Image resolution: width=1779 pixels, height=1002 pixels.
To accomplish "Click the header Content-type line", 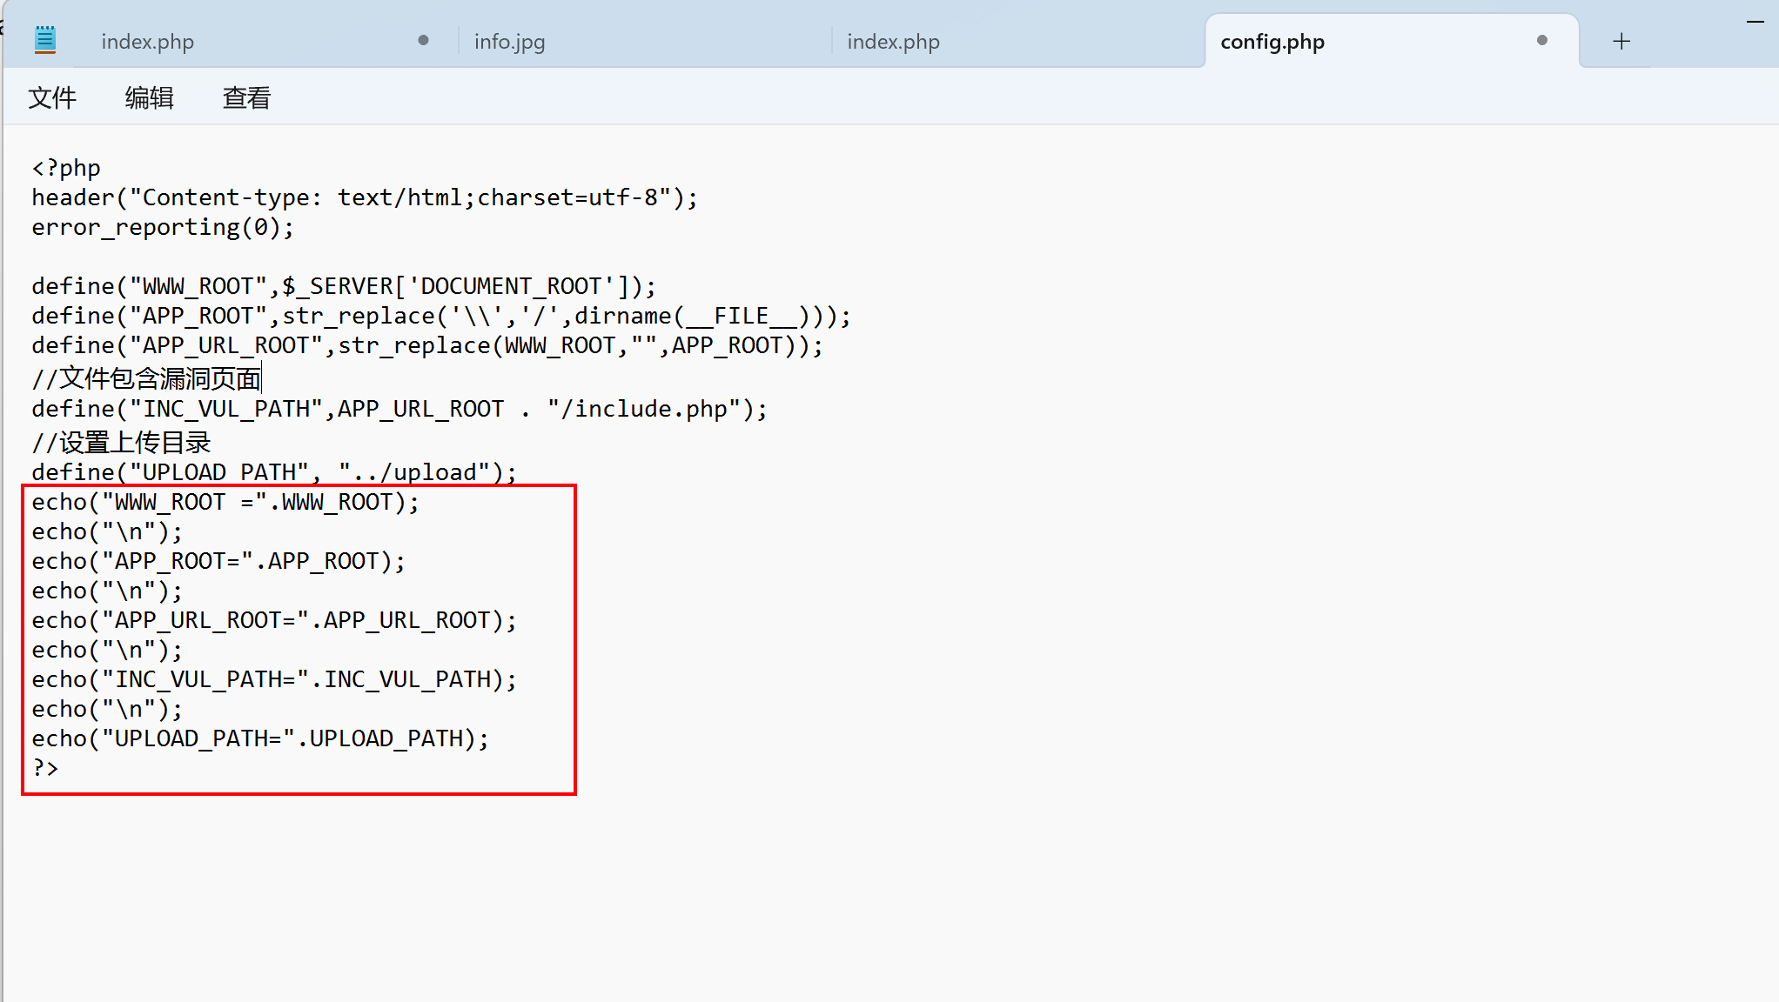I will coord(365,197).
